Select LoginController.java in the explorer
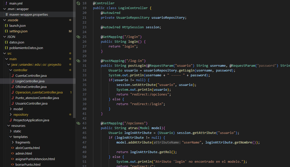The width and height of the screenshot is (290, 167). pyautogui.click(x=30, y=81)
